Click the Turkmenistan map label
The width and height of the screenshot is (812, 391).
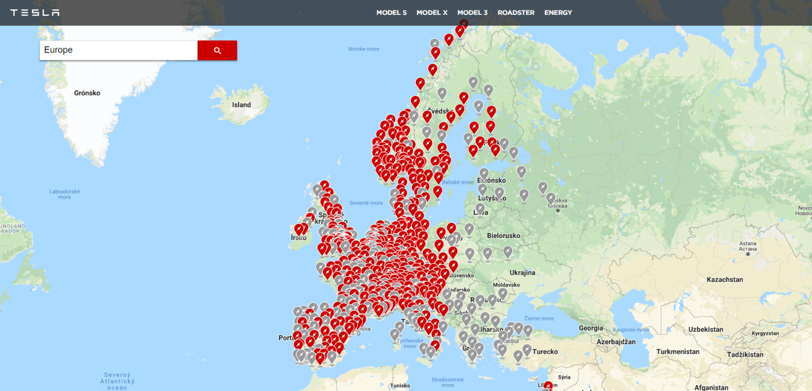[678, 352]
